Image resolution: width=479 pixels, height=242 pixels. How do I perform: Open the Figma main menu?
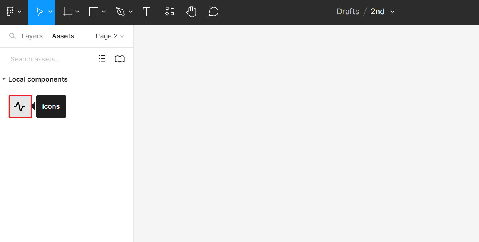click(x=13, y=12)
